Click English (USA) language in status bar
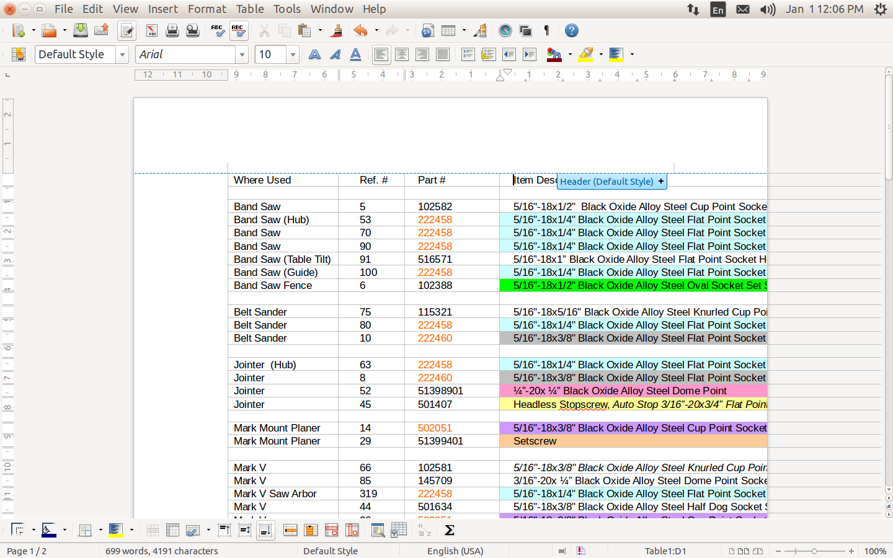Viewport: 893px width, 558px height. [455, 551]
